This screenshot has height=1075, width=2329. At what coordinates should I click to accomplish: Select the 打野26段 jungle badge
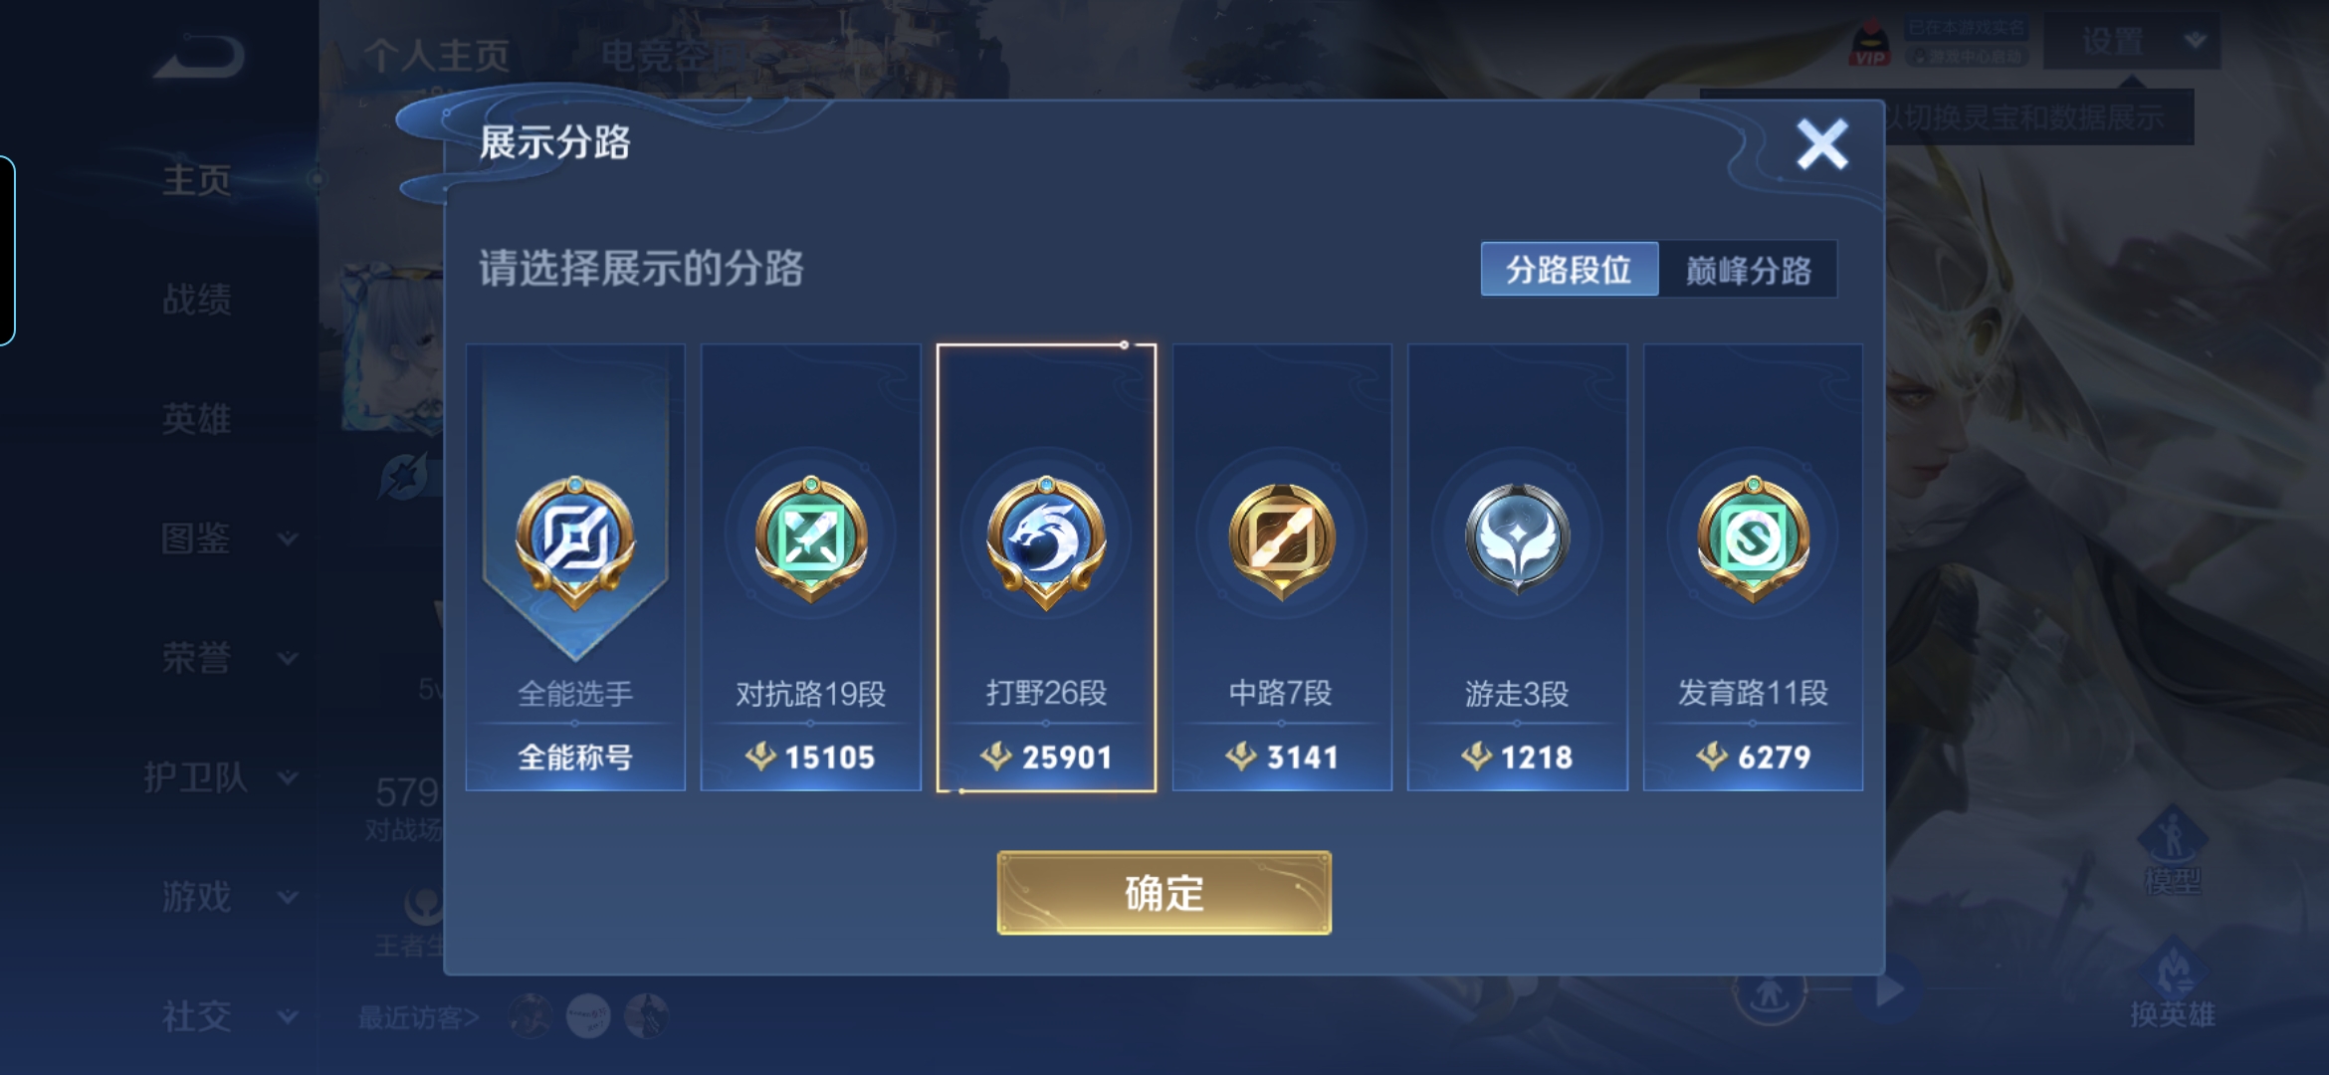[1046, 567]
